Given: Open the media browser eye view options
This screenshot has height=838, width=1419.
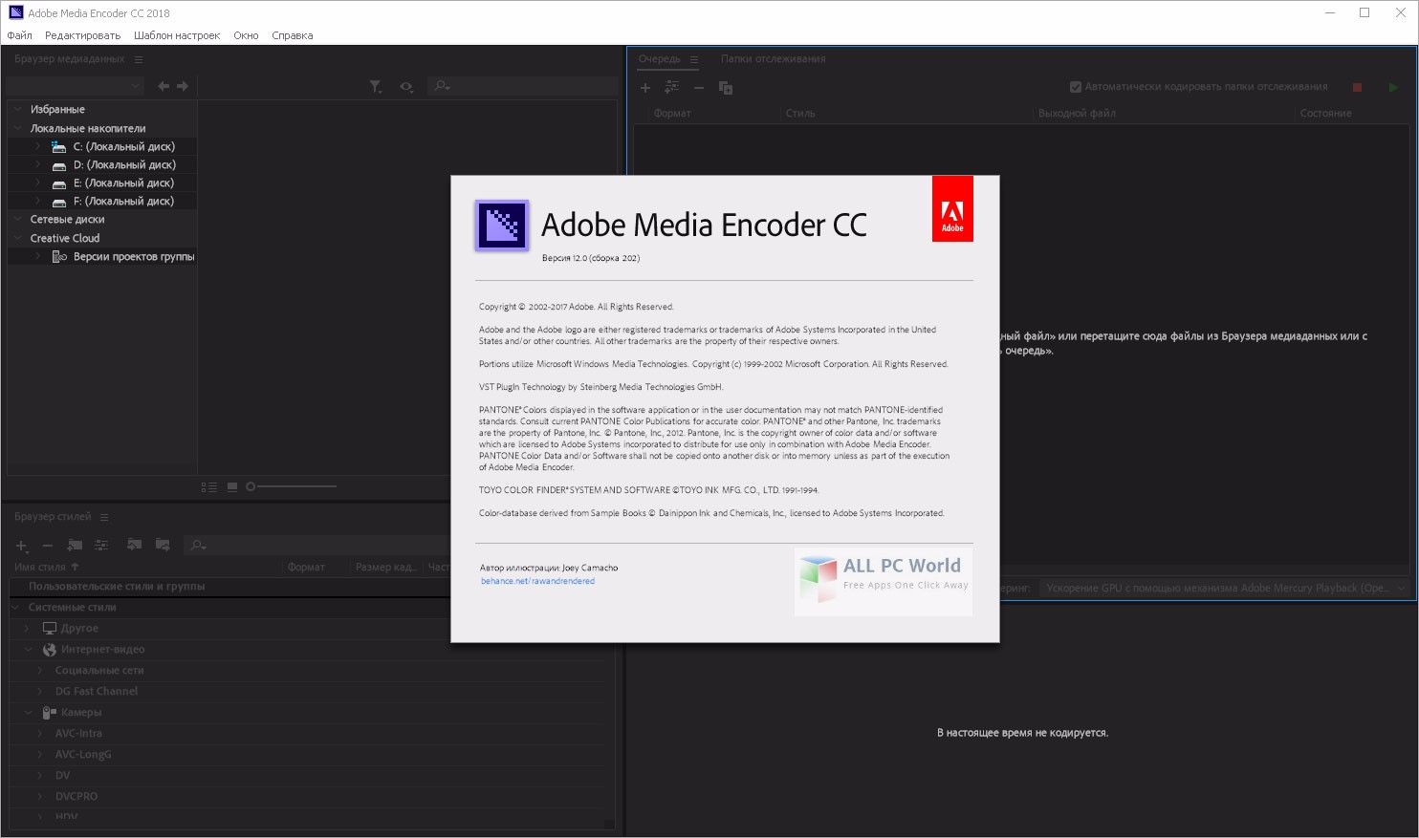Looking at the screenshot, I should 406,86.
